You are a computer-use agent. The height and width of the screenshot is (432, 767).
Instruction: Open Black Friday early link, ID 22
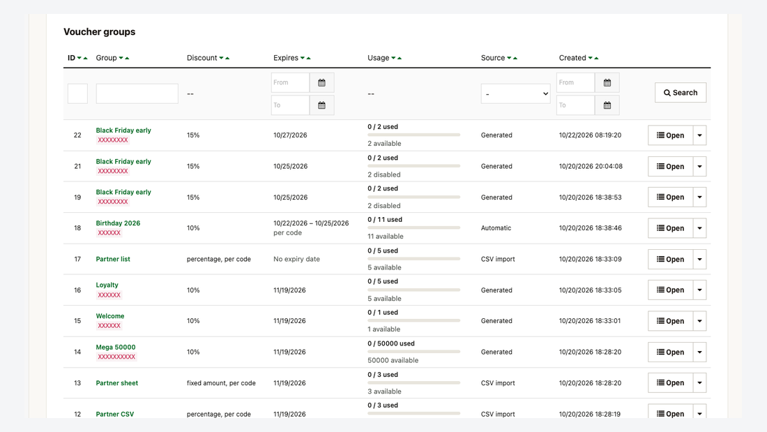click(123, 131)
